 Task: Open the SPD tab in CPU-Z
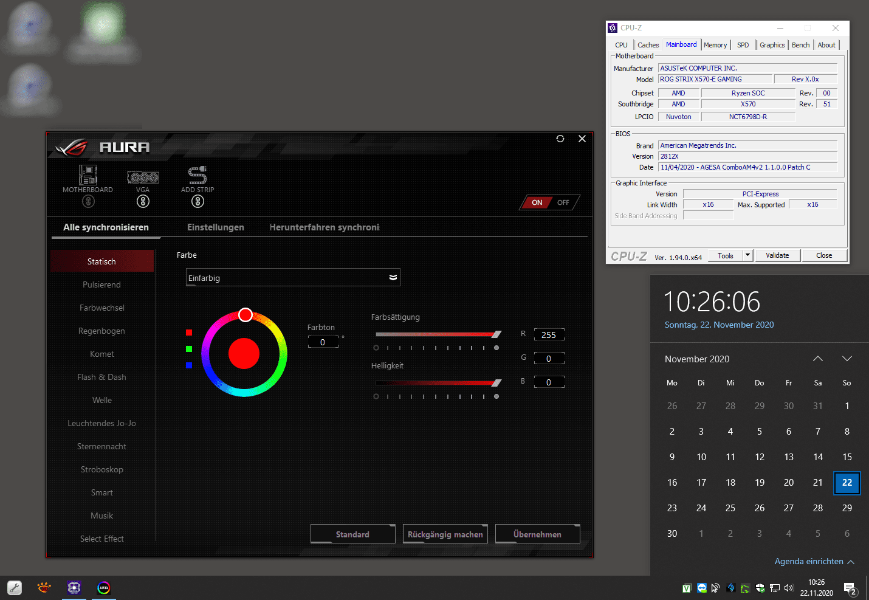click(743, 45)
